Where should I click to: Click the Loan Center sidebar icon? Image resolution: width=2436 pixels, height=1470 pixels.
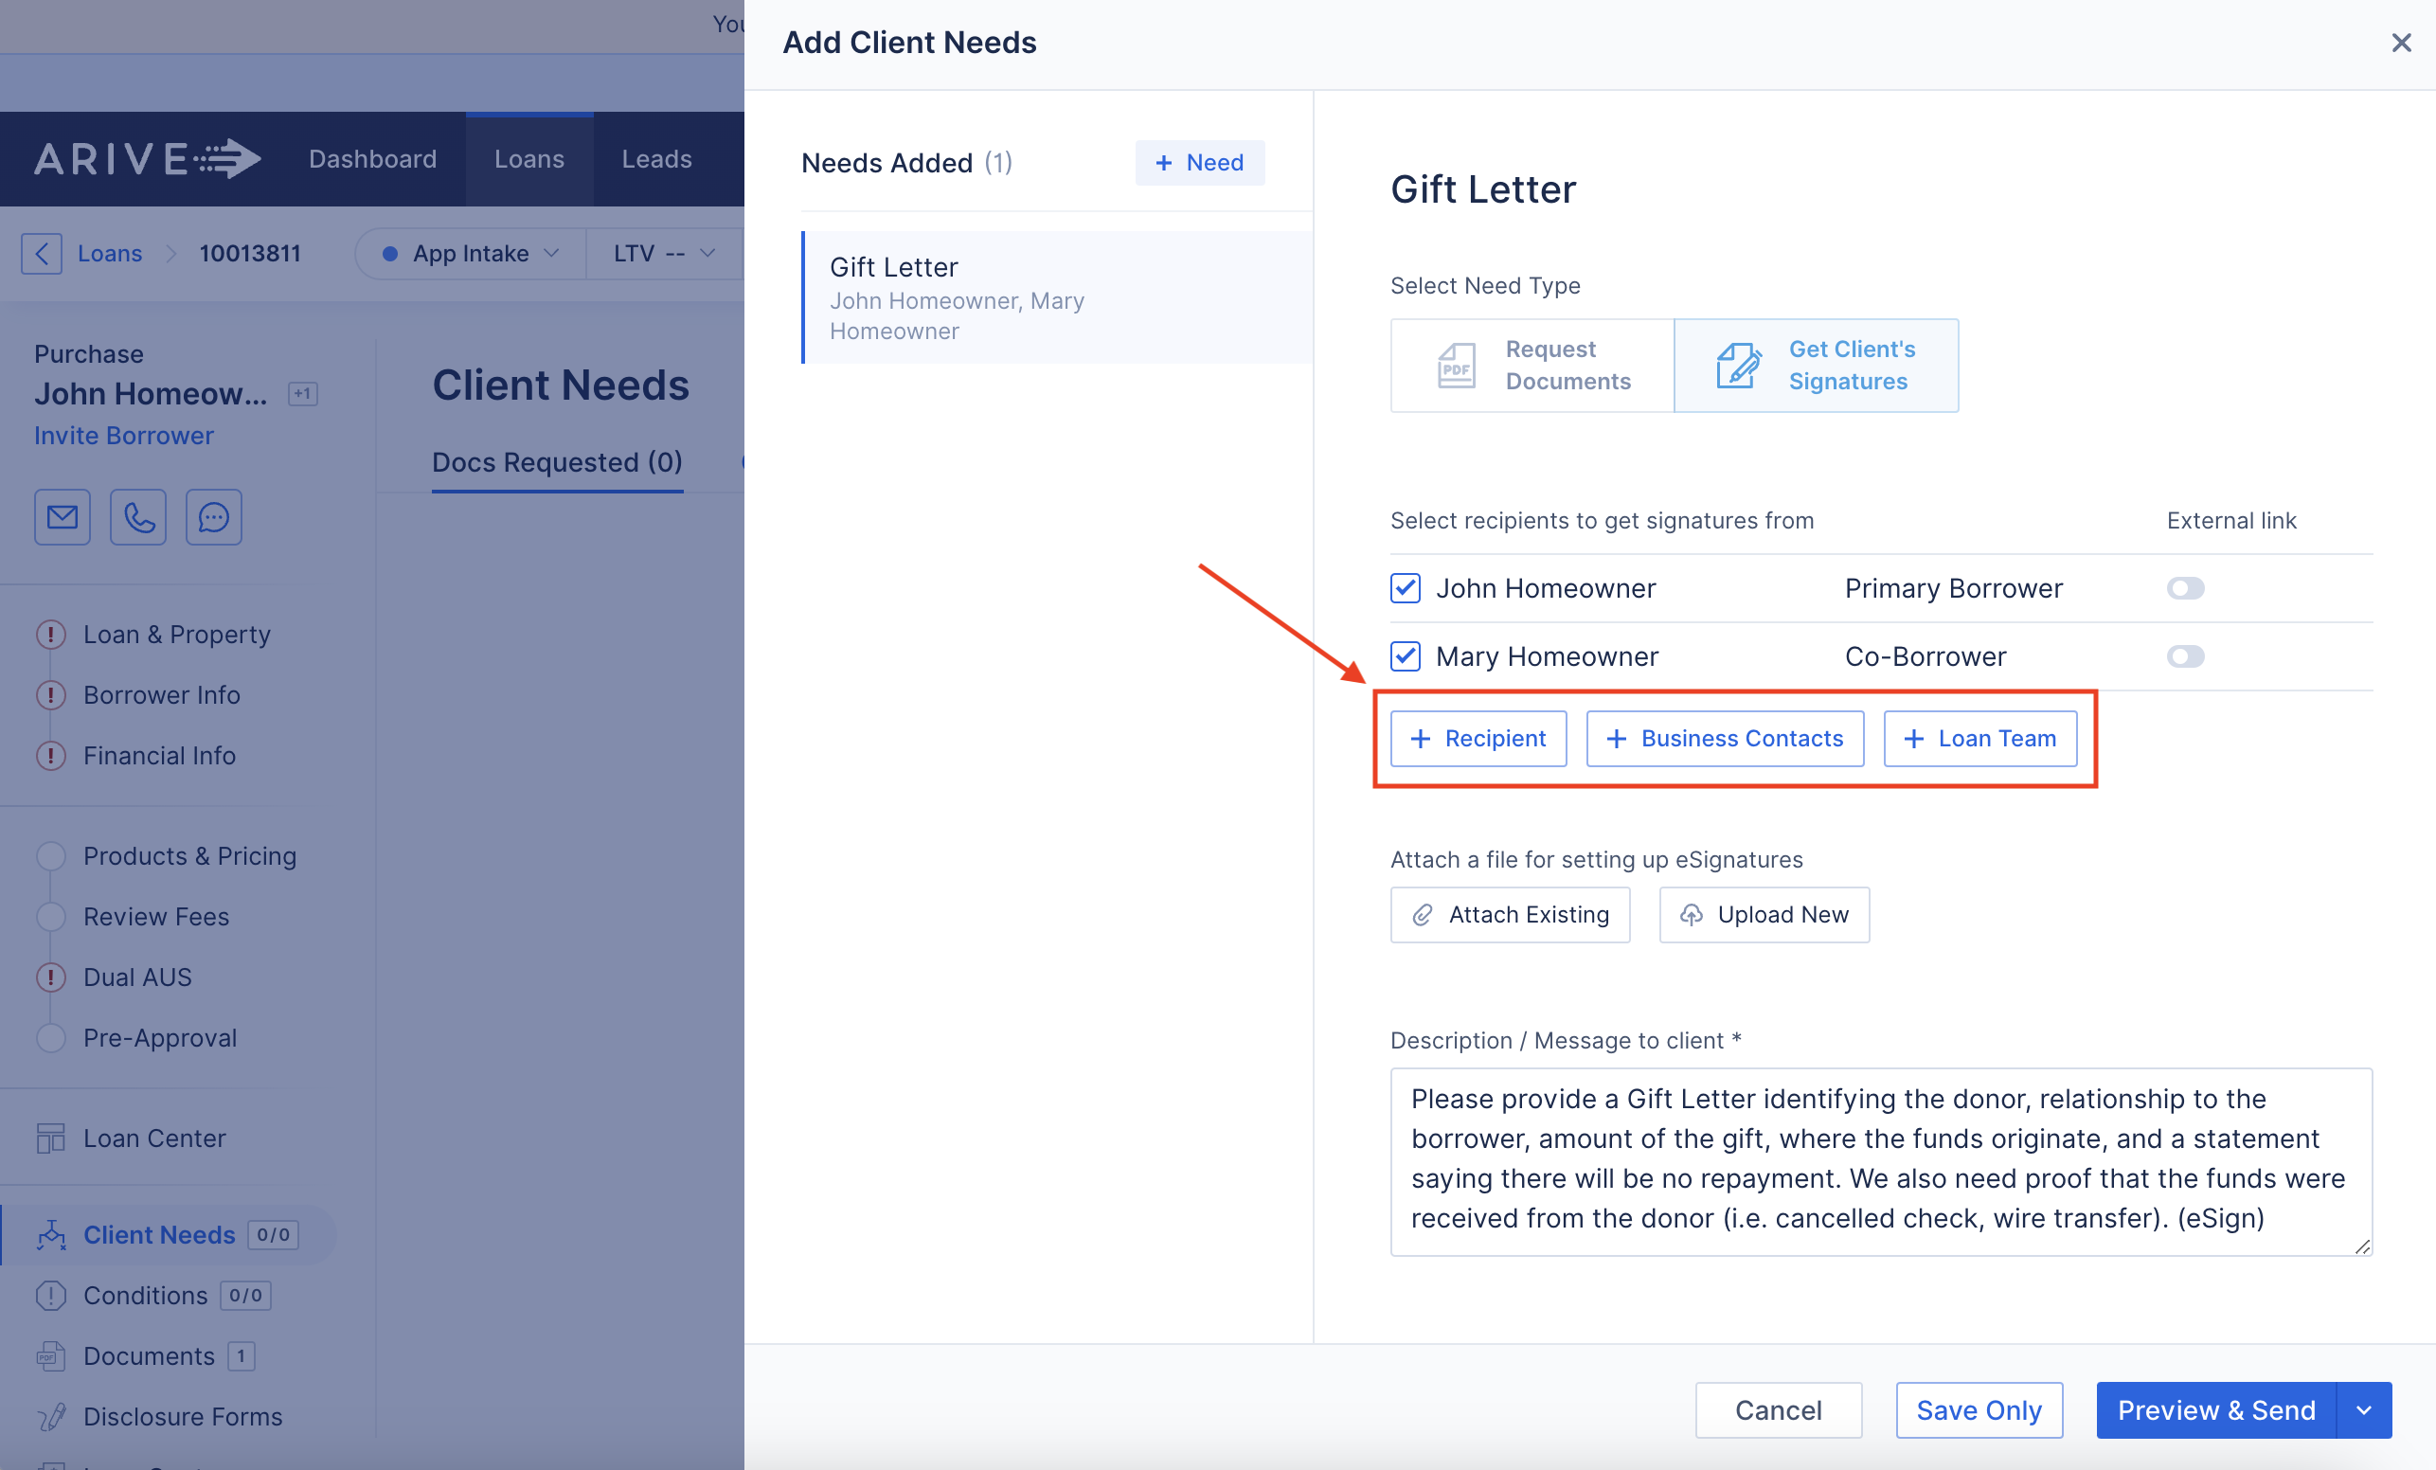50,1138
